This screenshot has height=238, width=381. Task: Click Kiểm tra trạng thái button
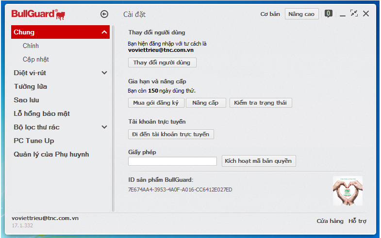261,103
